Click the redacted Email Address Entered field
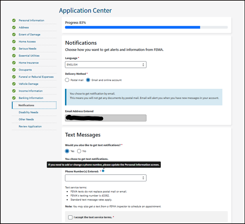The image size is (245, 224). [x=105, y=118]
